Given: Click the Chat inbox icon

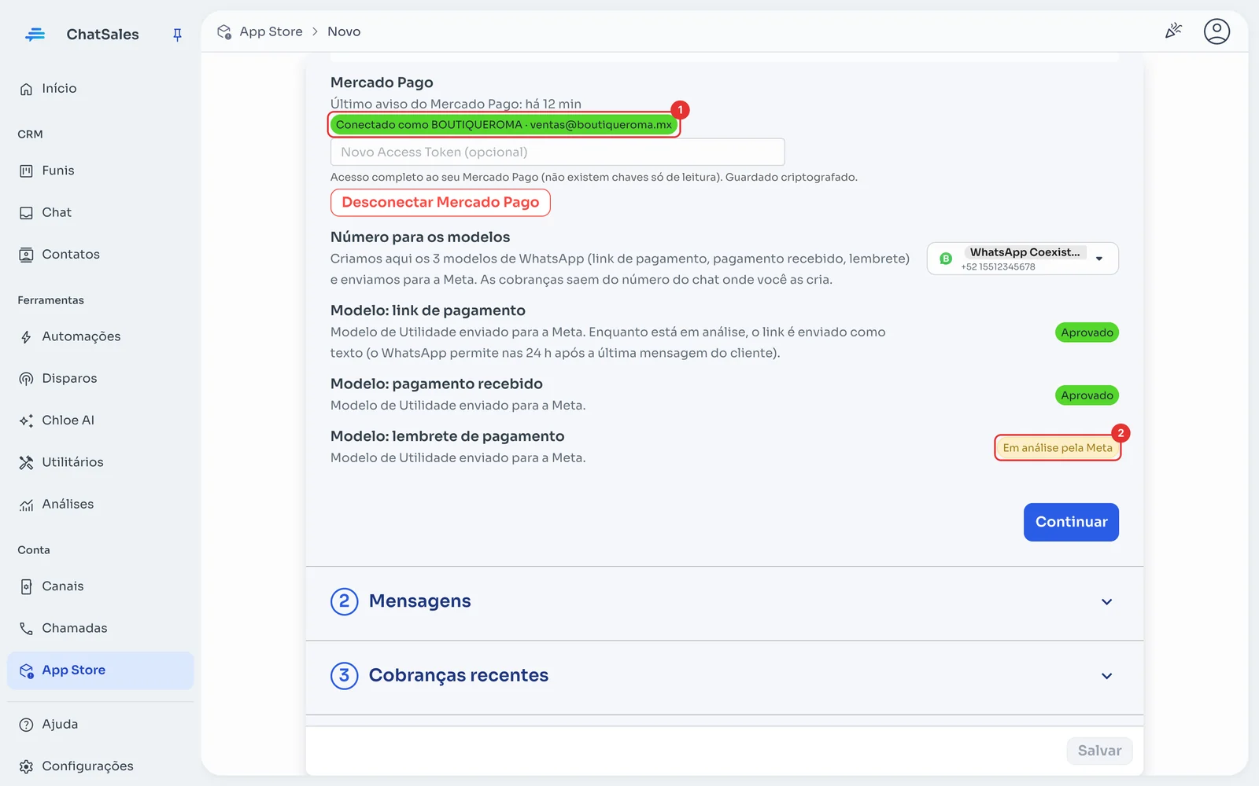Looking at the screenshot, I should [x=26, y=213].
